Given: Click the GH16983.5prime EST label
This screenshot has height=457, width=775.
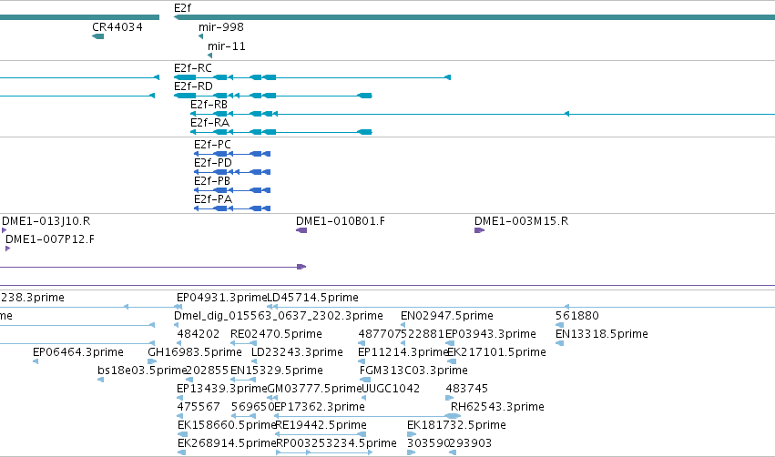Looking at the screenshot, I should 195,352.
